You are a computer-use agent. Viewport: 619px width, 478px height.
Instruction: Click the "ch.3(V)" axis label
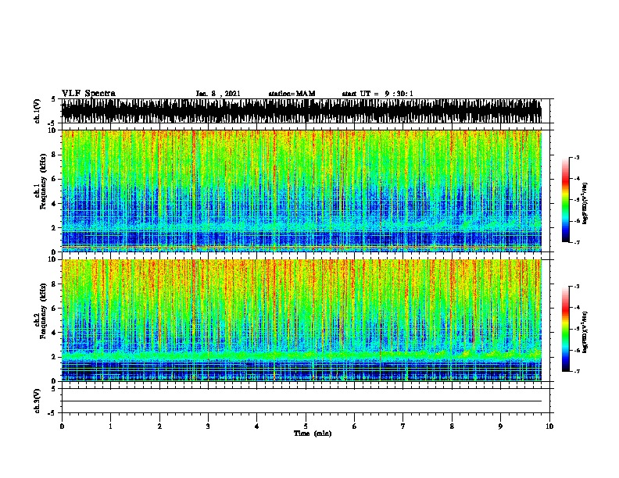(x=37, y=401)
